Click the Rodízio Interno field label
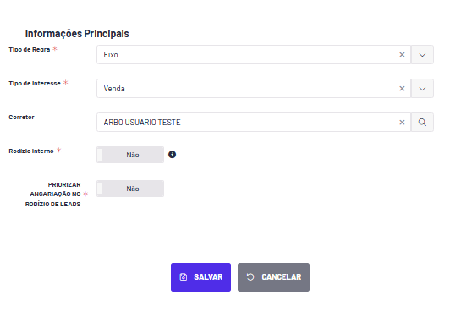472x312 pixels. 31,151
